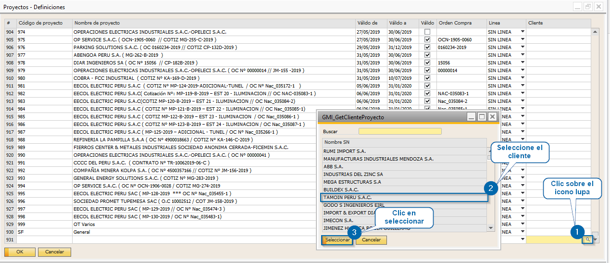The height and width of the screenshot is (263, 610).
Task: Click the yellow Cliente cell in row 931
Action: pyautogui.click(x=554, y=239)
